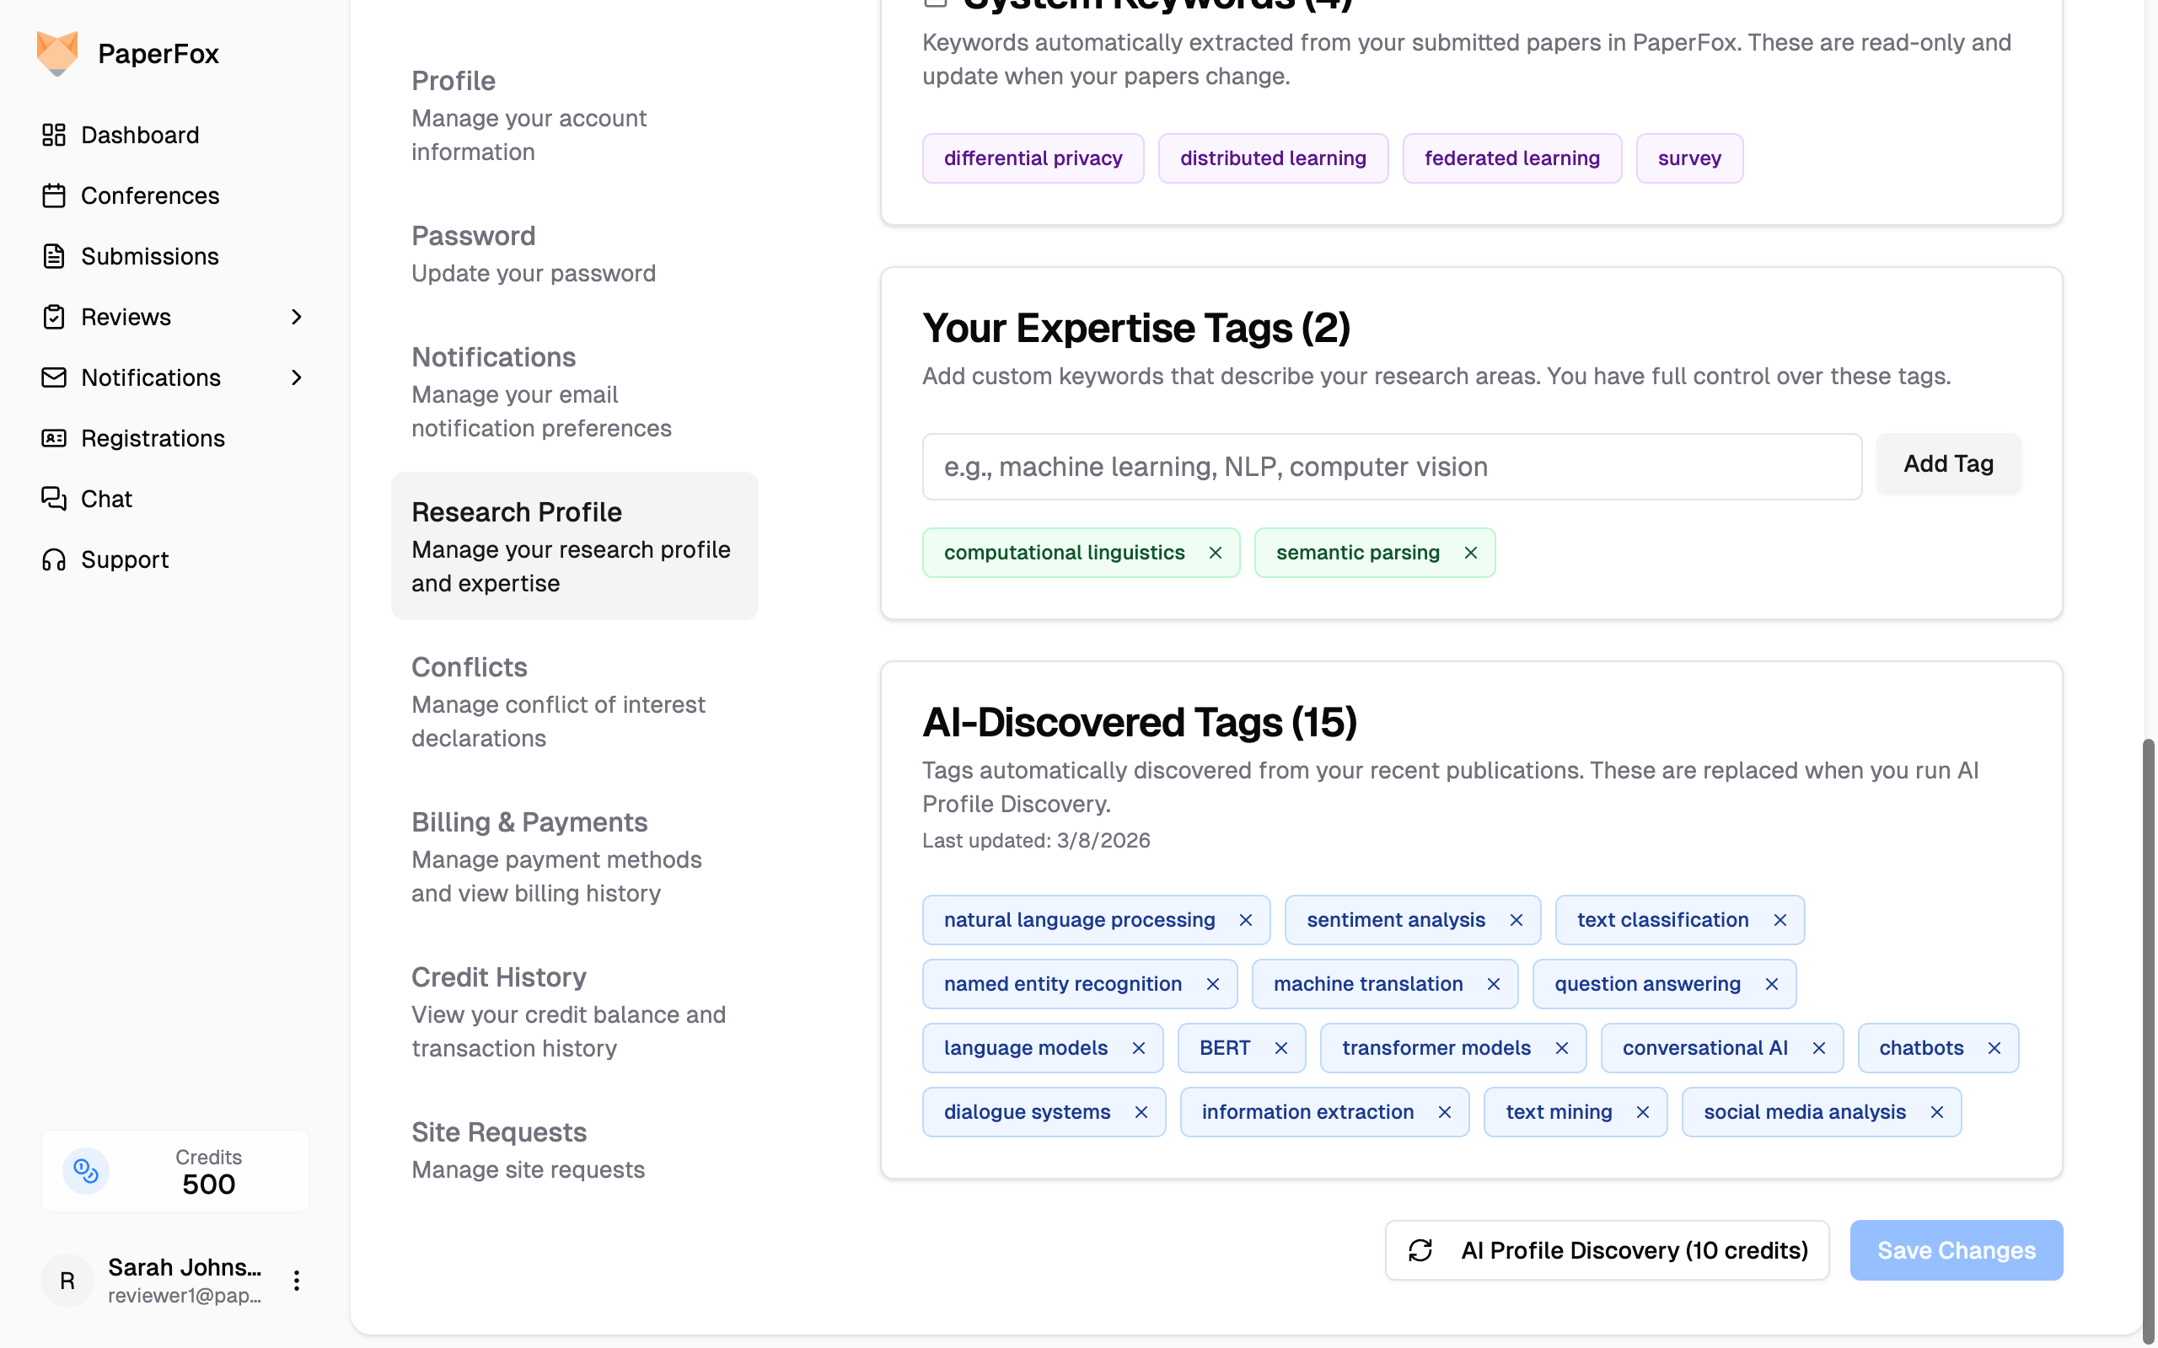
Task: Expand the Reviews sidebar submenu chevron
Action: tap(296, 317)
